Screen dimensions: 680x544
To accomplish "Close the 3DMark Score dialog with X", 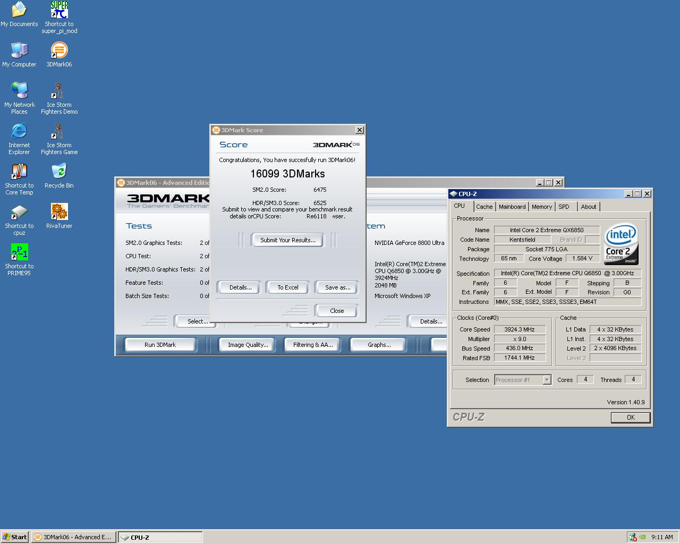I will pyautogui.click(x=360, y=130).
